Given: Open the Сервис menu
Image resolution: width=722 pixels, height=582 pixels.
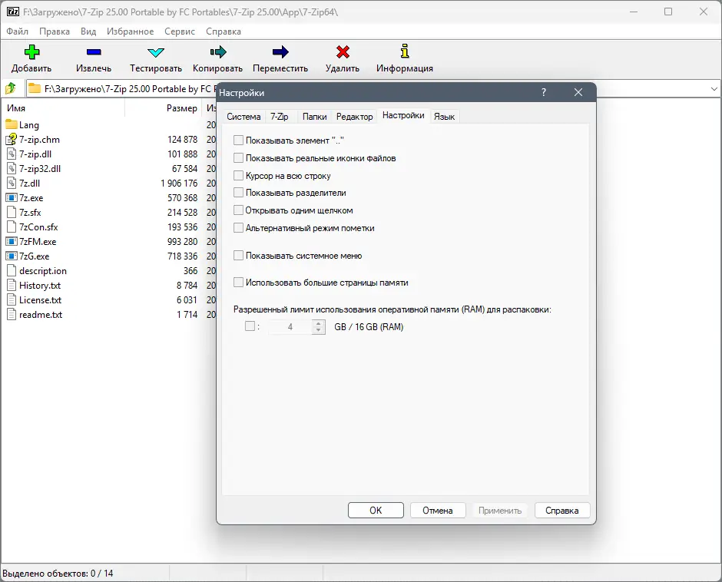Looking at the screenshot, I should pos(180,31).
